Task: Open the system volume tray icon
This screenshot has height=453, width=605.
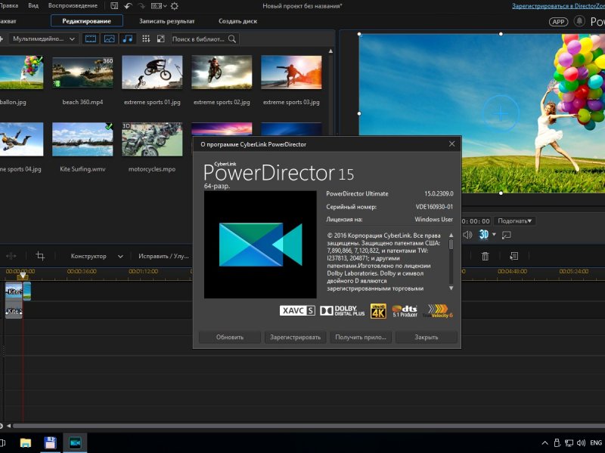Action: click(581, 443)
